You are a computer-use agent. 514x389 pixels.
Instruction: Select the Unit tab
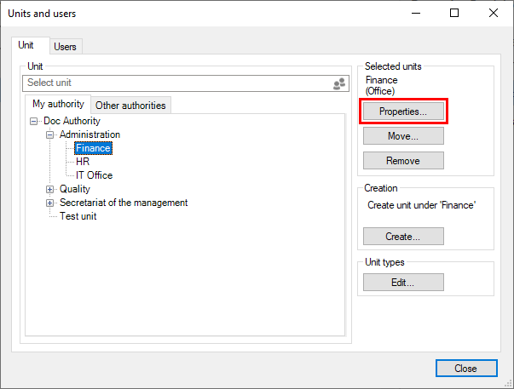pyautogui.click(x=26, y=46)
